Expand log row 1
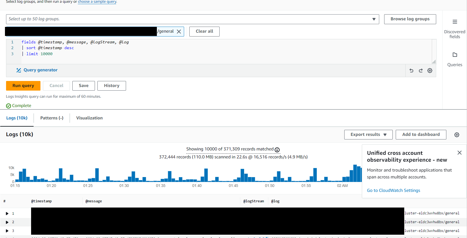Screen dimensions: 467x238 pyautogui.click(x=7, y=214)
